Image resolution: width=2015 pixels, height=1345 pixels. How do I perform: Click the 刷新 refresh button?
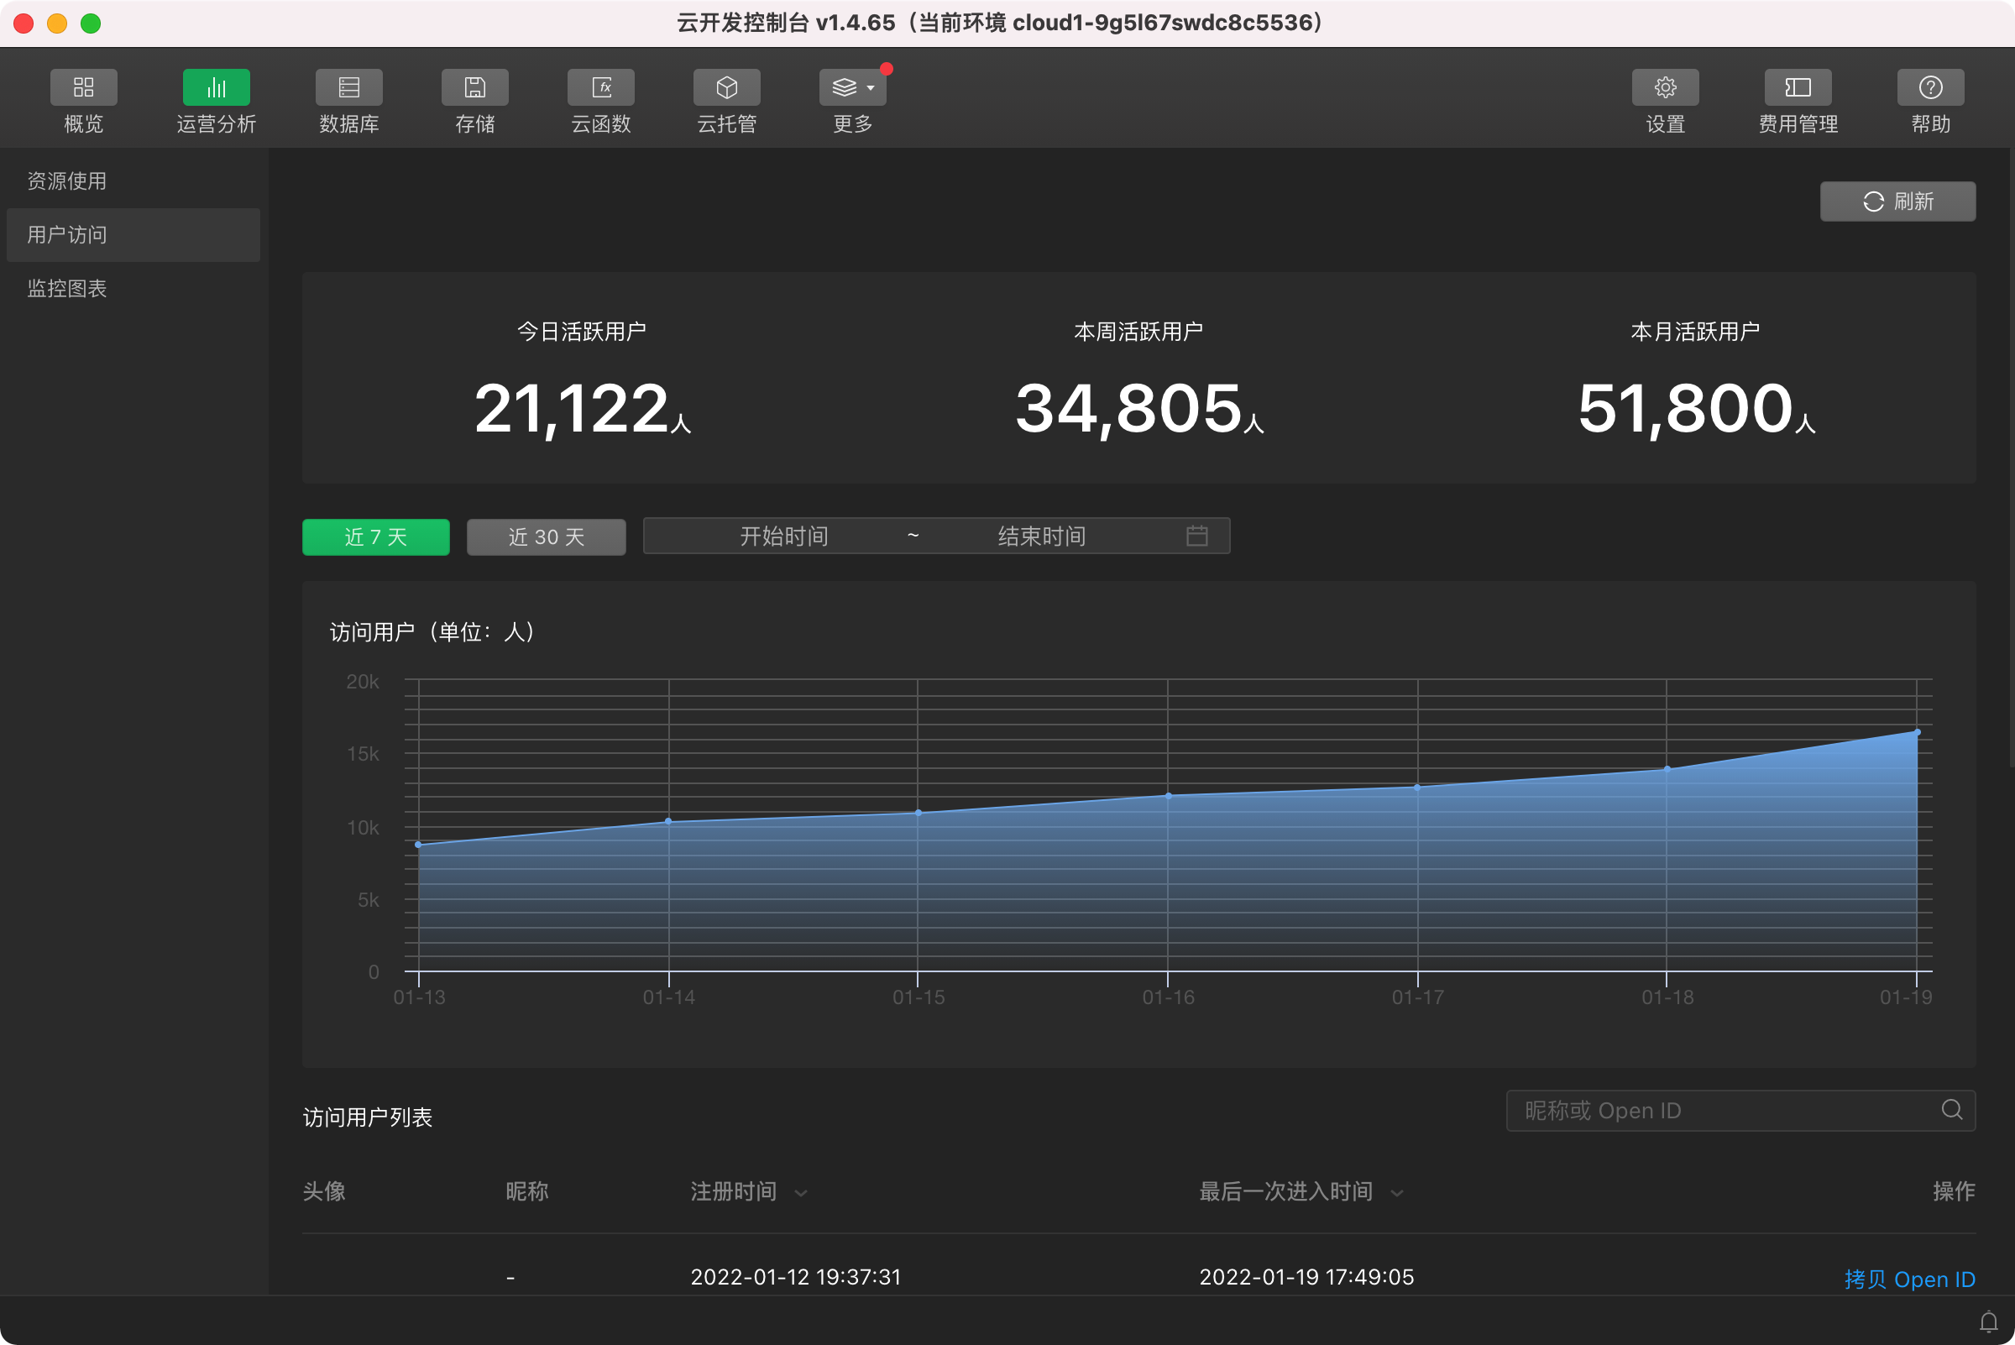click(x=1897, y=201)
